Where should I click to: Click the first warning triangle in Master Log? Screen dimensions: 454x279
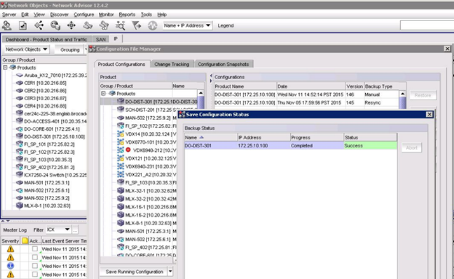[x=11, y=249]
